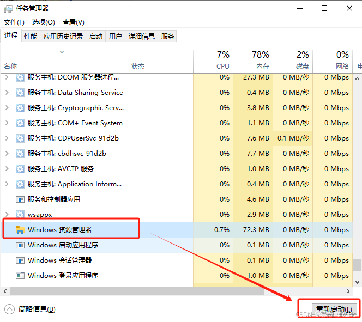Click the gear icon for 服务主机: COM+ Event System

tap(20, 123)
